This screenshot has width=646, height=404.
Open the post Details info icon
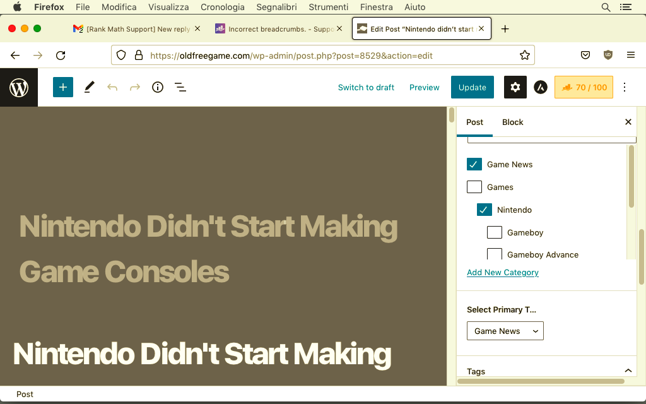(x=157, y=87)
